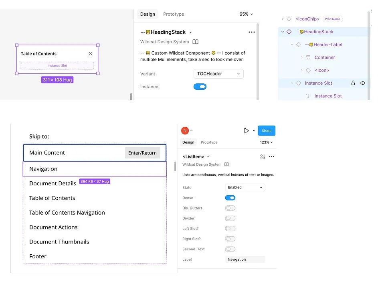
Task: Click diamond icon beside HeadingStack layer
Action: (x=289, y=32)
